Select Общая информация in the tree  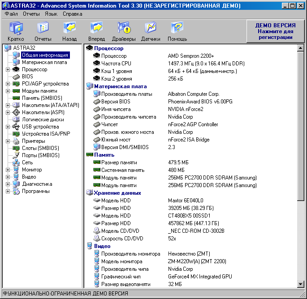pos(45,55)
